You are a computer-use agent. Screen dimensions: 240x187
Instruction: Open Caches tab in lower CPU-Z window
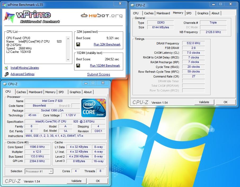pos(21,92)
